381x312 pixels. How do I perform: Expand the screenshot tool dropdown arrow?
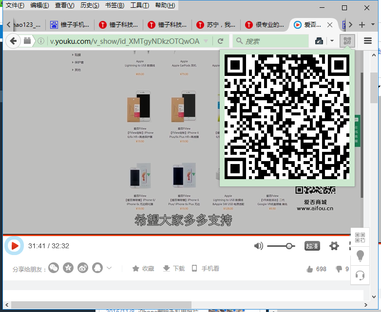pyautogui.click(x=332, y=41)
